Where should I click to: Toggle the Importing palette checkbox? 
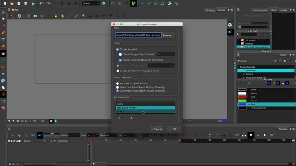[x=244, y=71]
